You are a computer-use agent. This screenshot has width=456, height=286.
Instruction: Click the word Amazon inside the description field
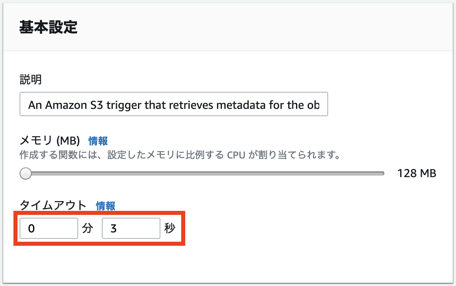66,105
